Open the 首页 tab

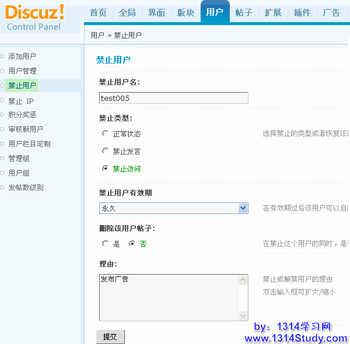coord(98,12)
